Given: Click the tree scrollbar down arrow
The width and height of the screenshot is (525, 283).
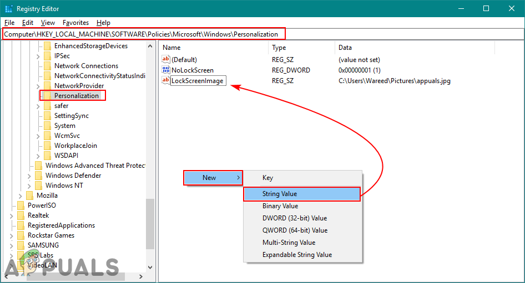Looking at the screenshot, I should 150,267.
